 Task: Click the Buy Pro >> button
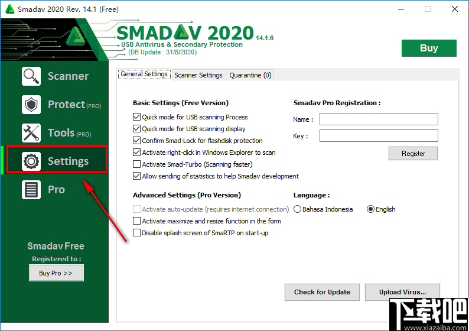tap(56, 273)
